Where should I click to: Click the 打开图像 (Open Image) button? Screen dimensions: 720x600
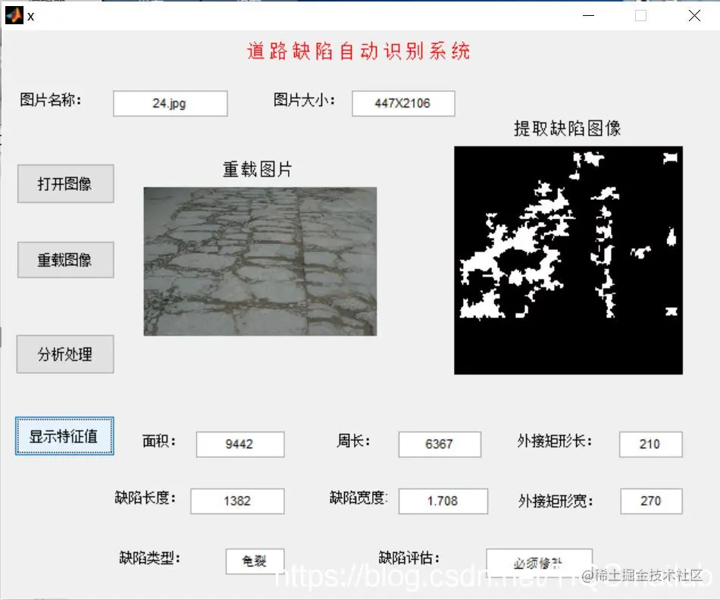pos(65,183)
